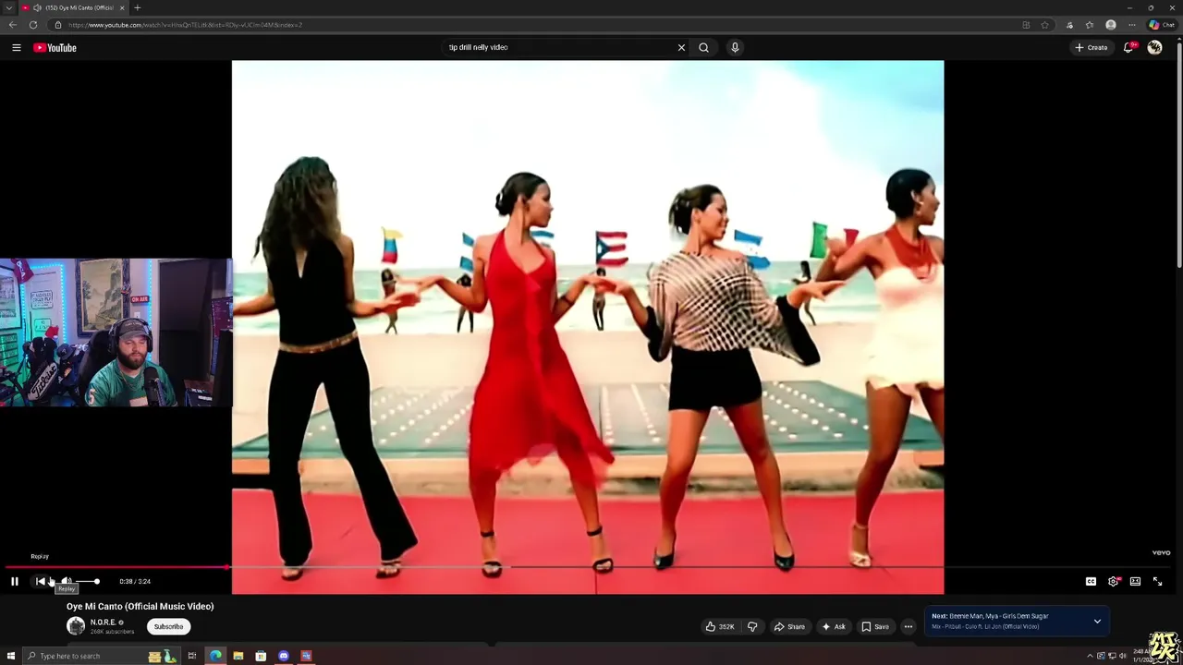The width and height of the screenshot is (1183, 665).
Task: Show hidden system tray icons
Action: pos(1090,656)
